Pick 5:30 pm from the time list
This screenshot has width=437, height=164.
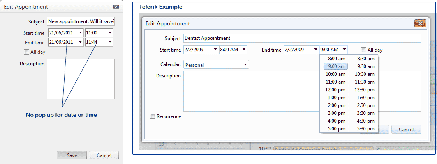(x=365, y=129)
